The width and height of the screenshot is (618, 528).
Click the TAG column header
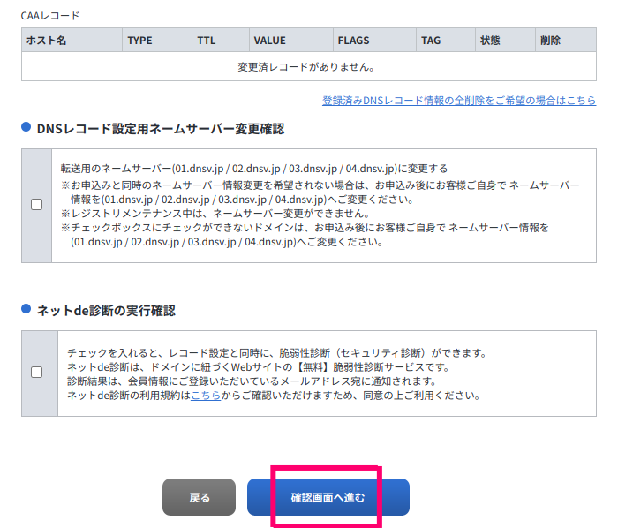(x=446, y=41)
